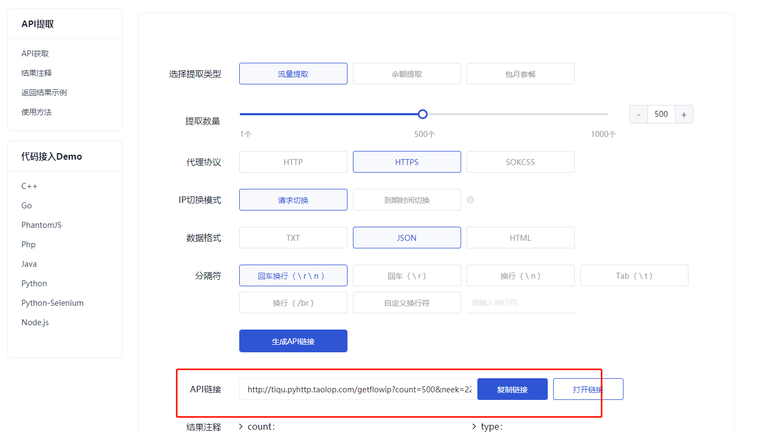Select 到期时间切换 IP switch mode

(407, 200)
